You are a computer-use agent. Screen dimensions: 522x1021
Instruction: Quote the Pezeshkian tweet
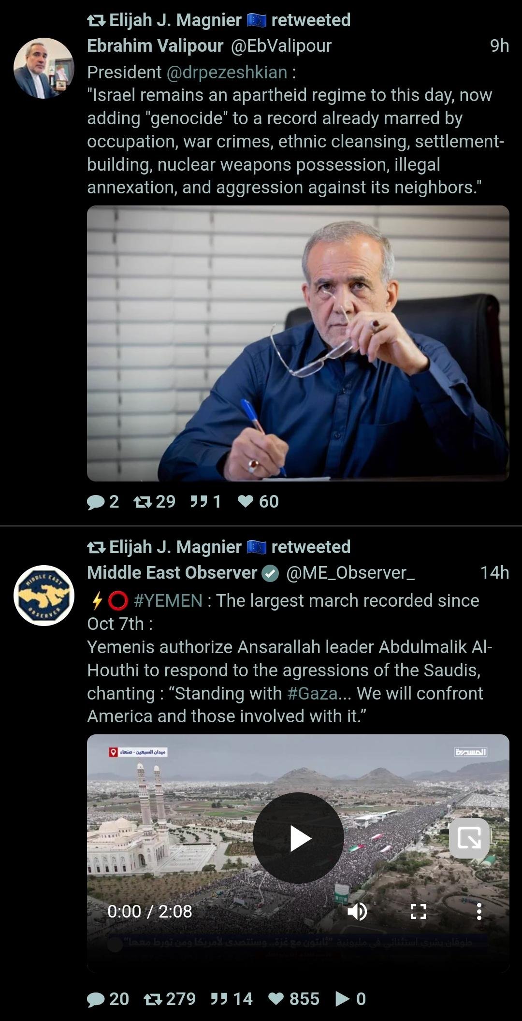click(x=205, y=502)
